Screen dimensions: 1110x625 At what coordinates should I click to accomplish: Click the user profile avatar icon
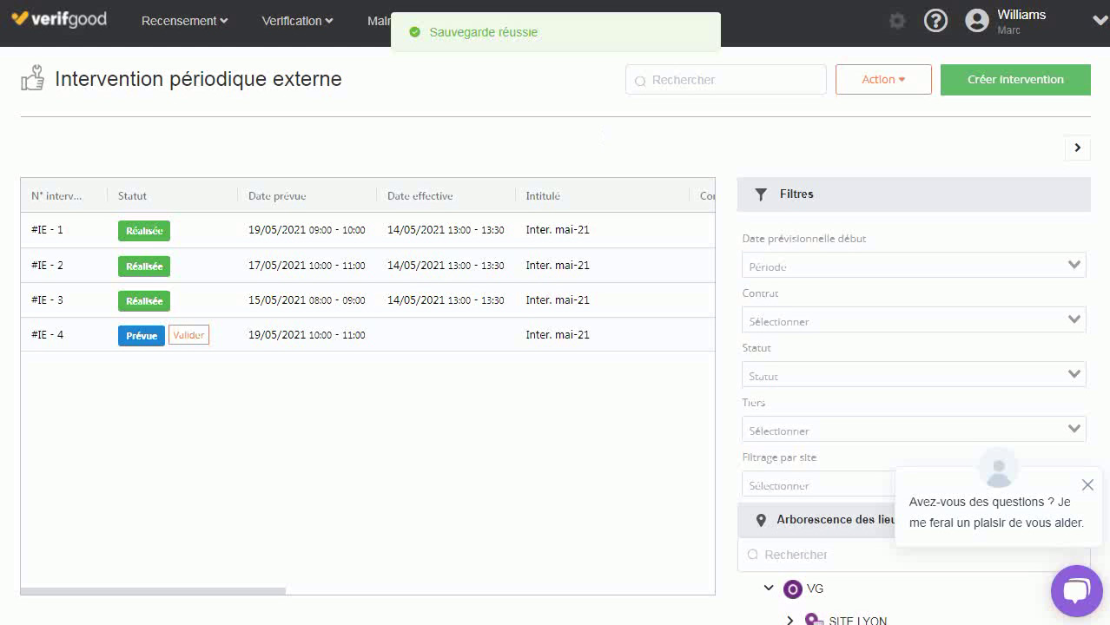977,21
